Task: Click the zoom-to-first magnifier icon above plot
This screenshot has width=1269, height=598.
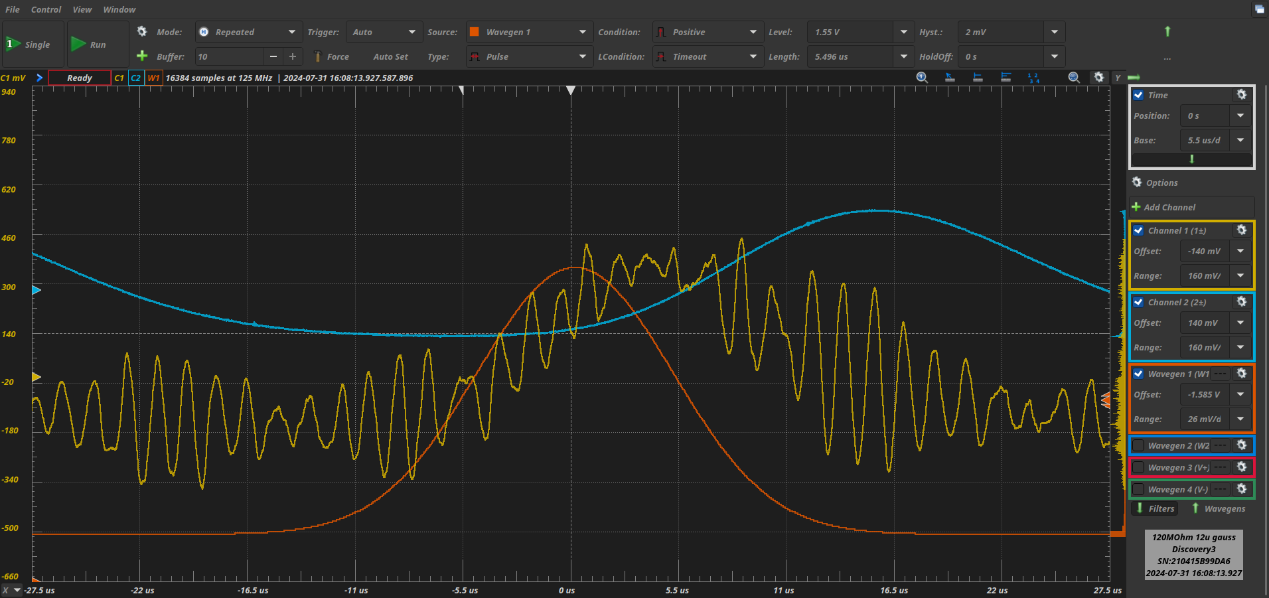Action: [x=922, y=77]
